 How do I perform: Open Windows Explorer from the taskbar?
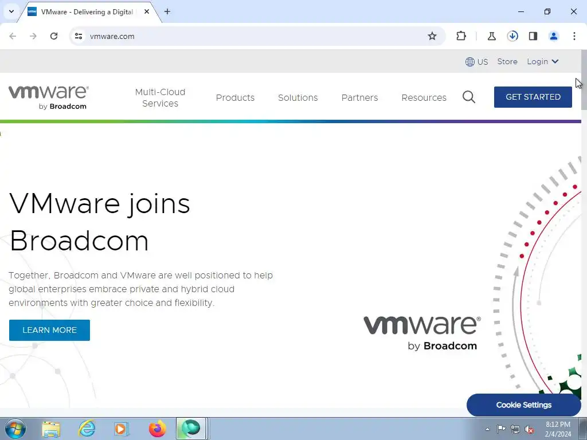click(x=51, y=429)
